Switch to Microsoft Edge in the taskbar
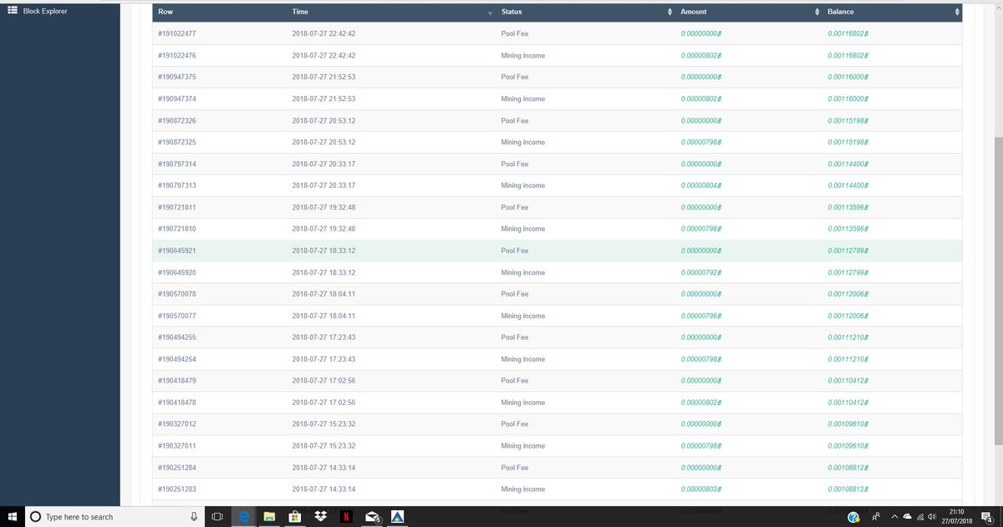 pyautogui.click(x=244, y=517)
